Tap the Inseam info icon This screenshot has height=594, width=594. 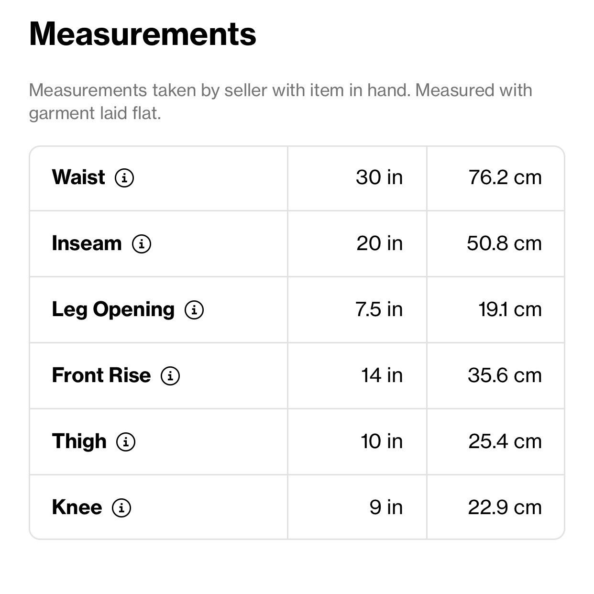(142, 244)
